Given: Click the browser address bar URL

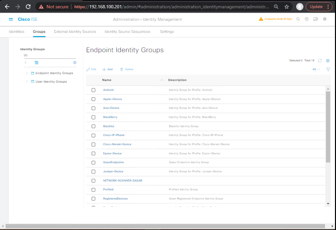Looking at the screenshot, I should click(x=171, y=7).
